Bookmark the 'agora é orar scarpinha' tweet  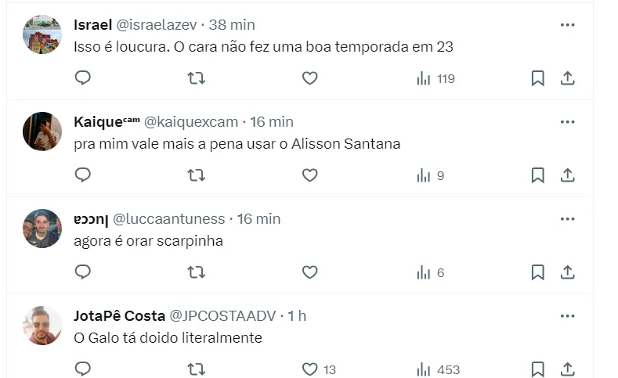(x=537, y=272)
